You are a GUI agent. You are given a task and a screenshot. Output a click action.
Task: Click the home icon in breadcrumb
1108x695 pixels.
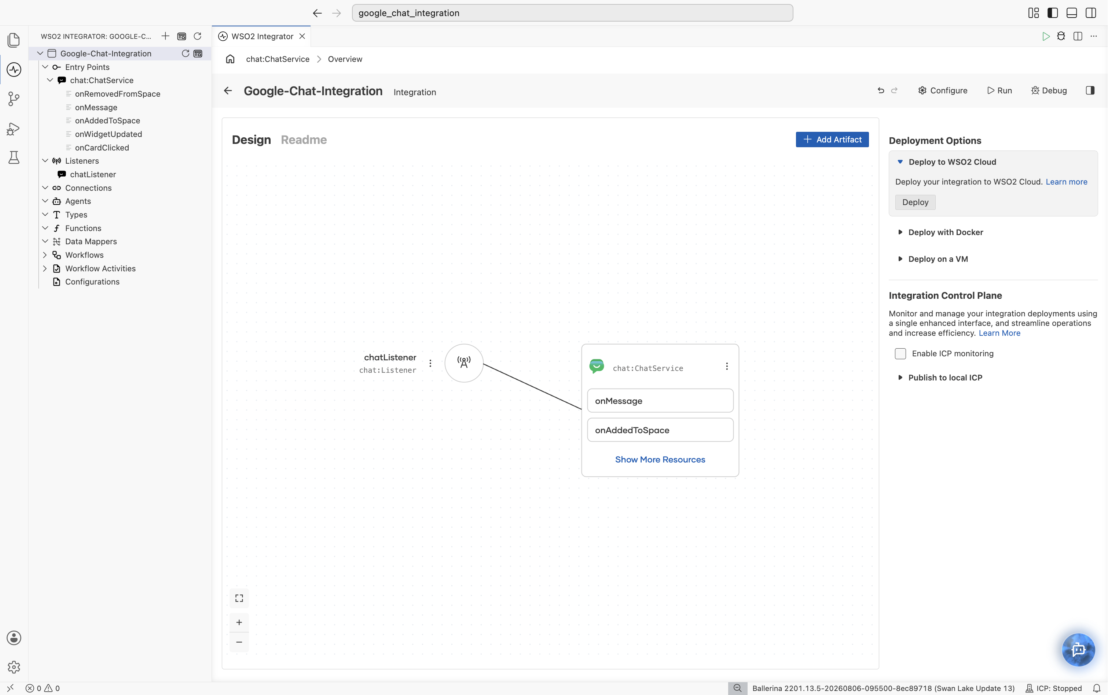coord(230,59)
